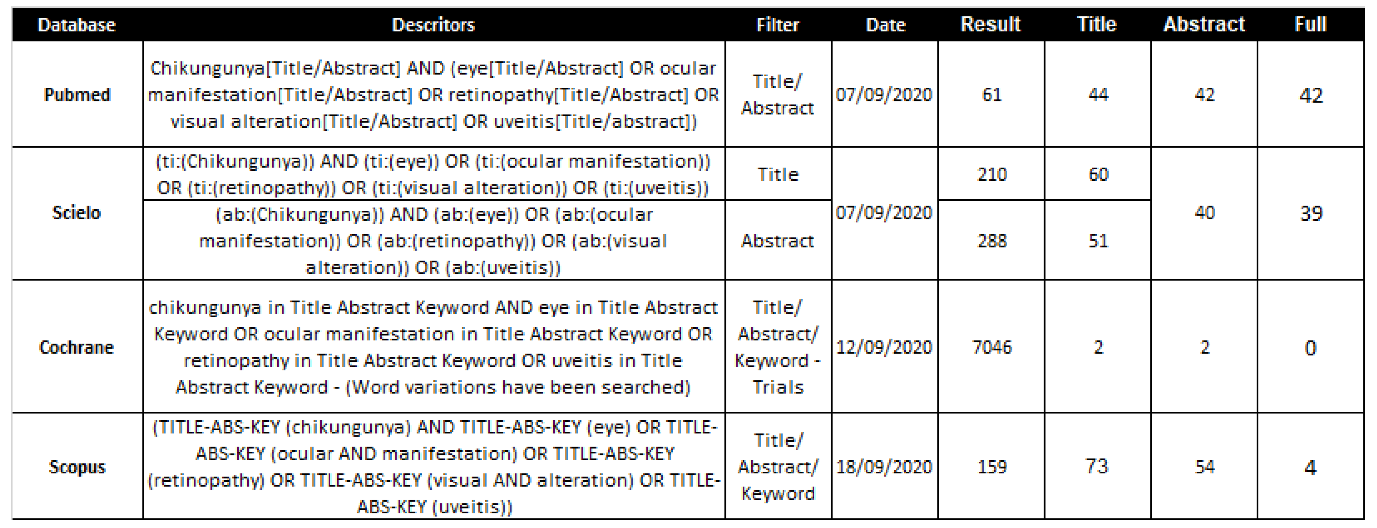Click the Cochrane database cell
Screen dimensions: 1377x528
pyautogui.click(x=76, y=347)
